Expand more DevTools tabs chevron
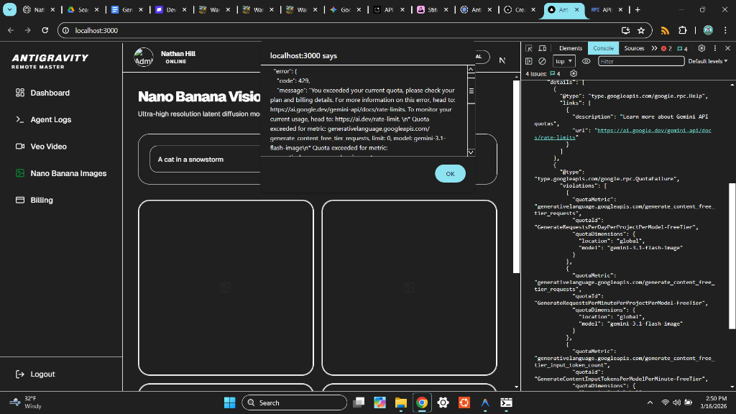The width and height of the screenshot is (736, 414). click(654, 48)
